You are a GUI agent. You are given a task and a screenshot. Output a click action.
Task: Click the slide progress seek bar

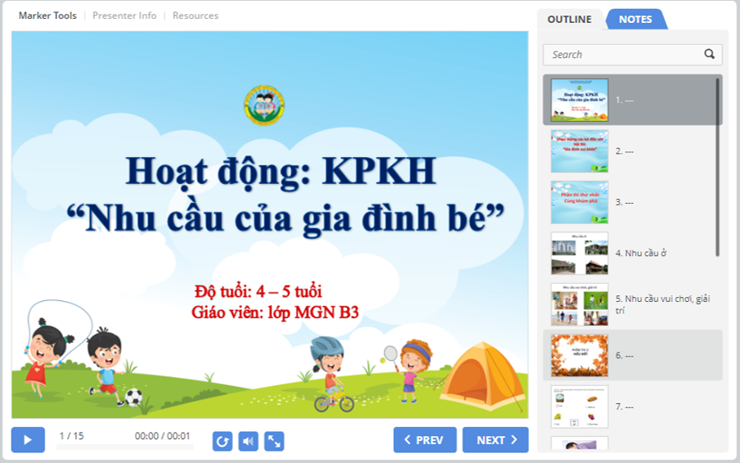(x=125, y=447)
